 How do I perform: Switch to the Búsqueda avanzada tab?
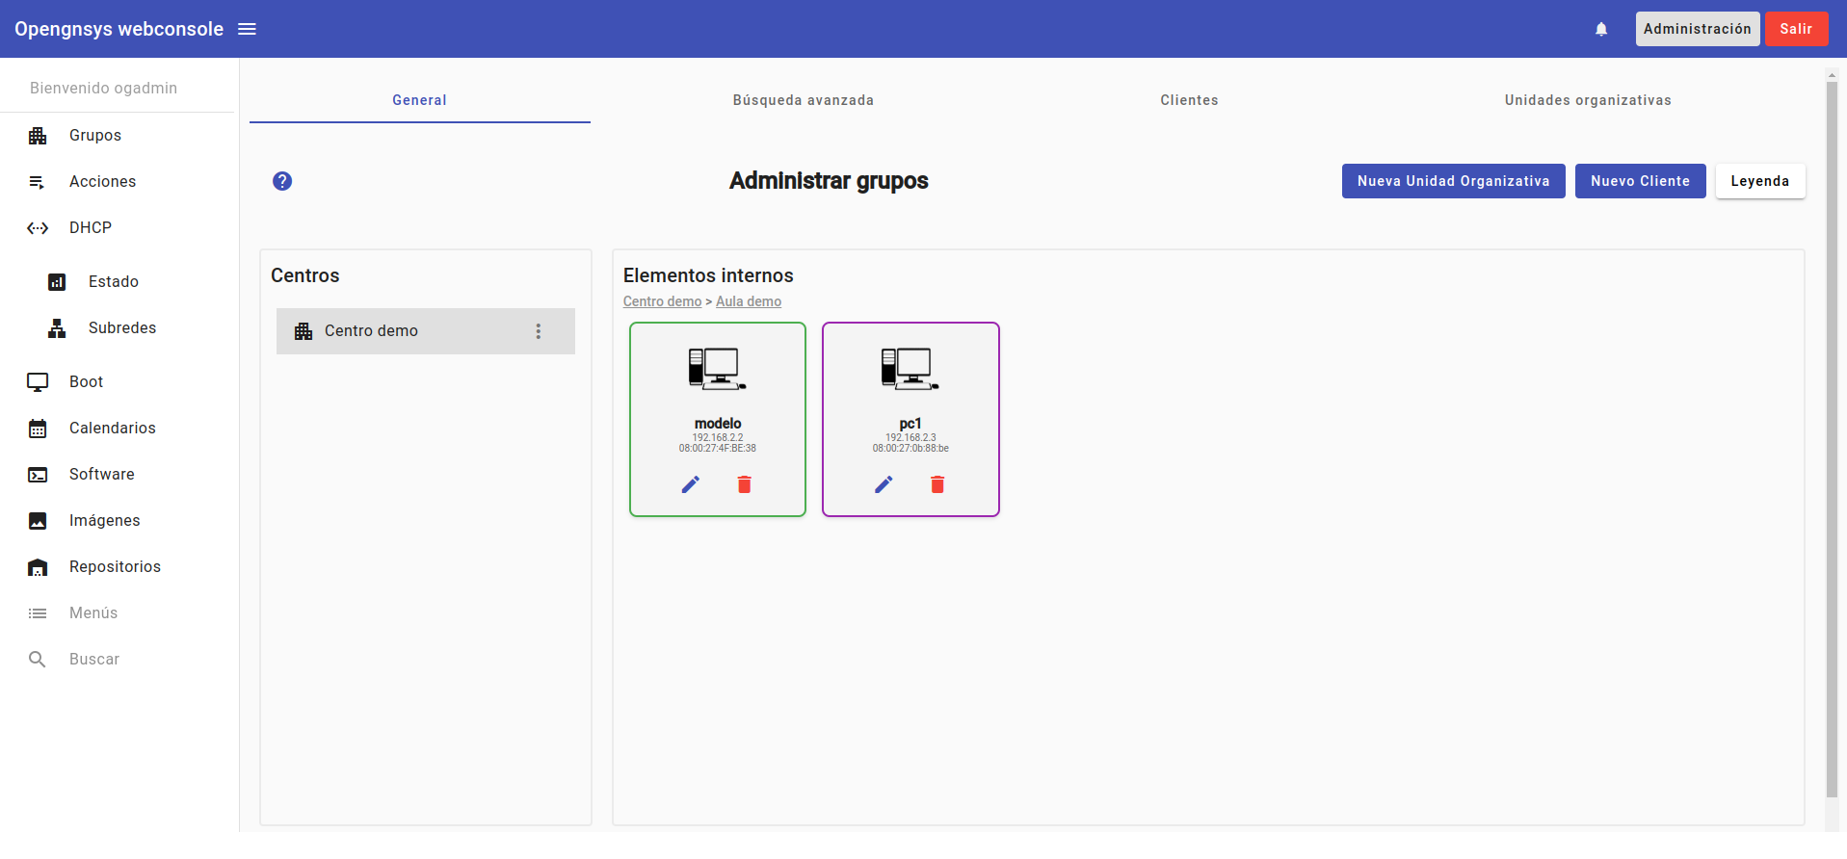point(803,100)
